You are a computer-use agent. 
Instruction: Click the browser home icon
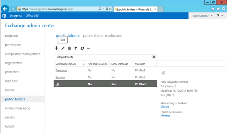coord(213,9)
